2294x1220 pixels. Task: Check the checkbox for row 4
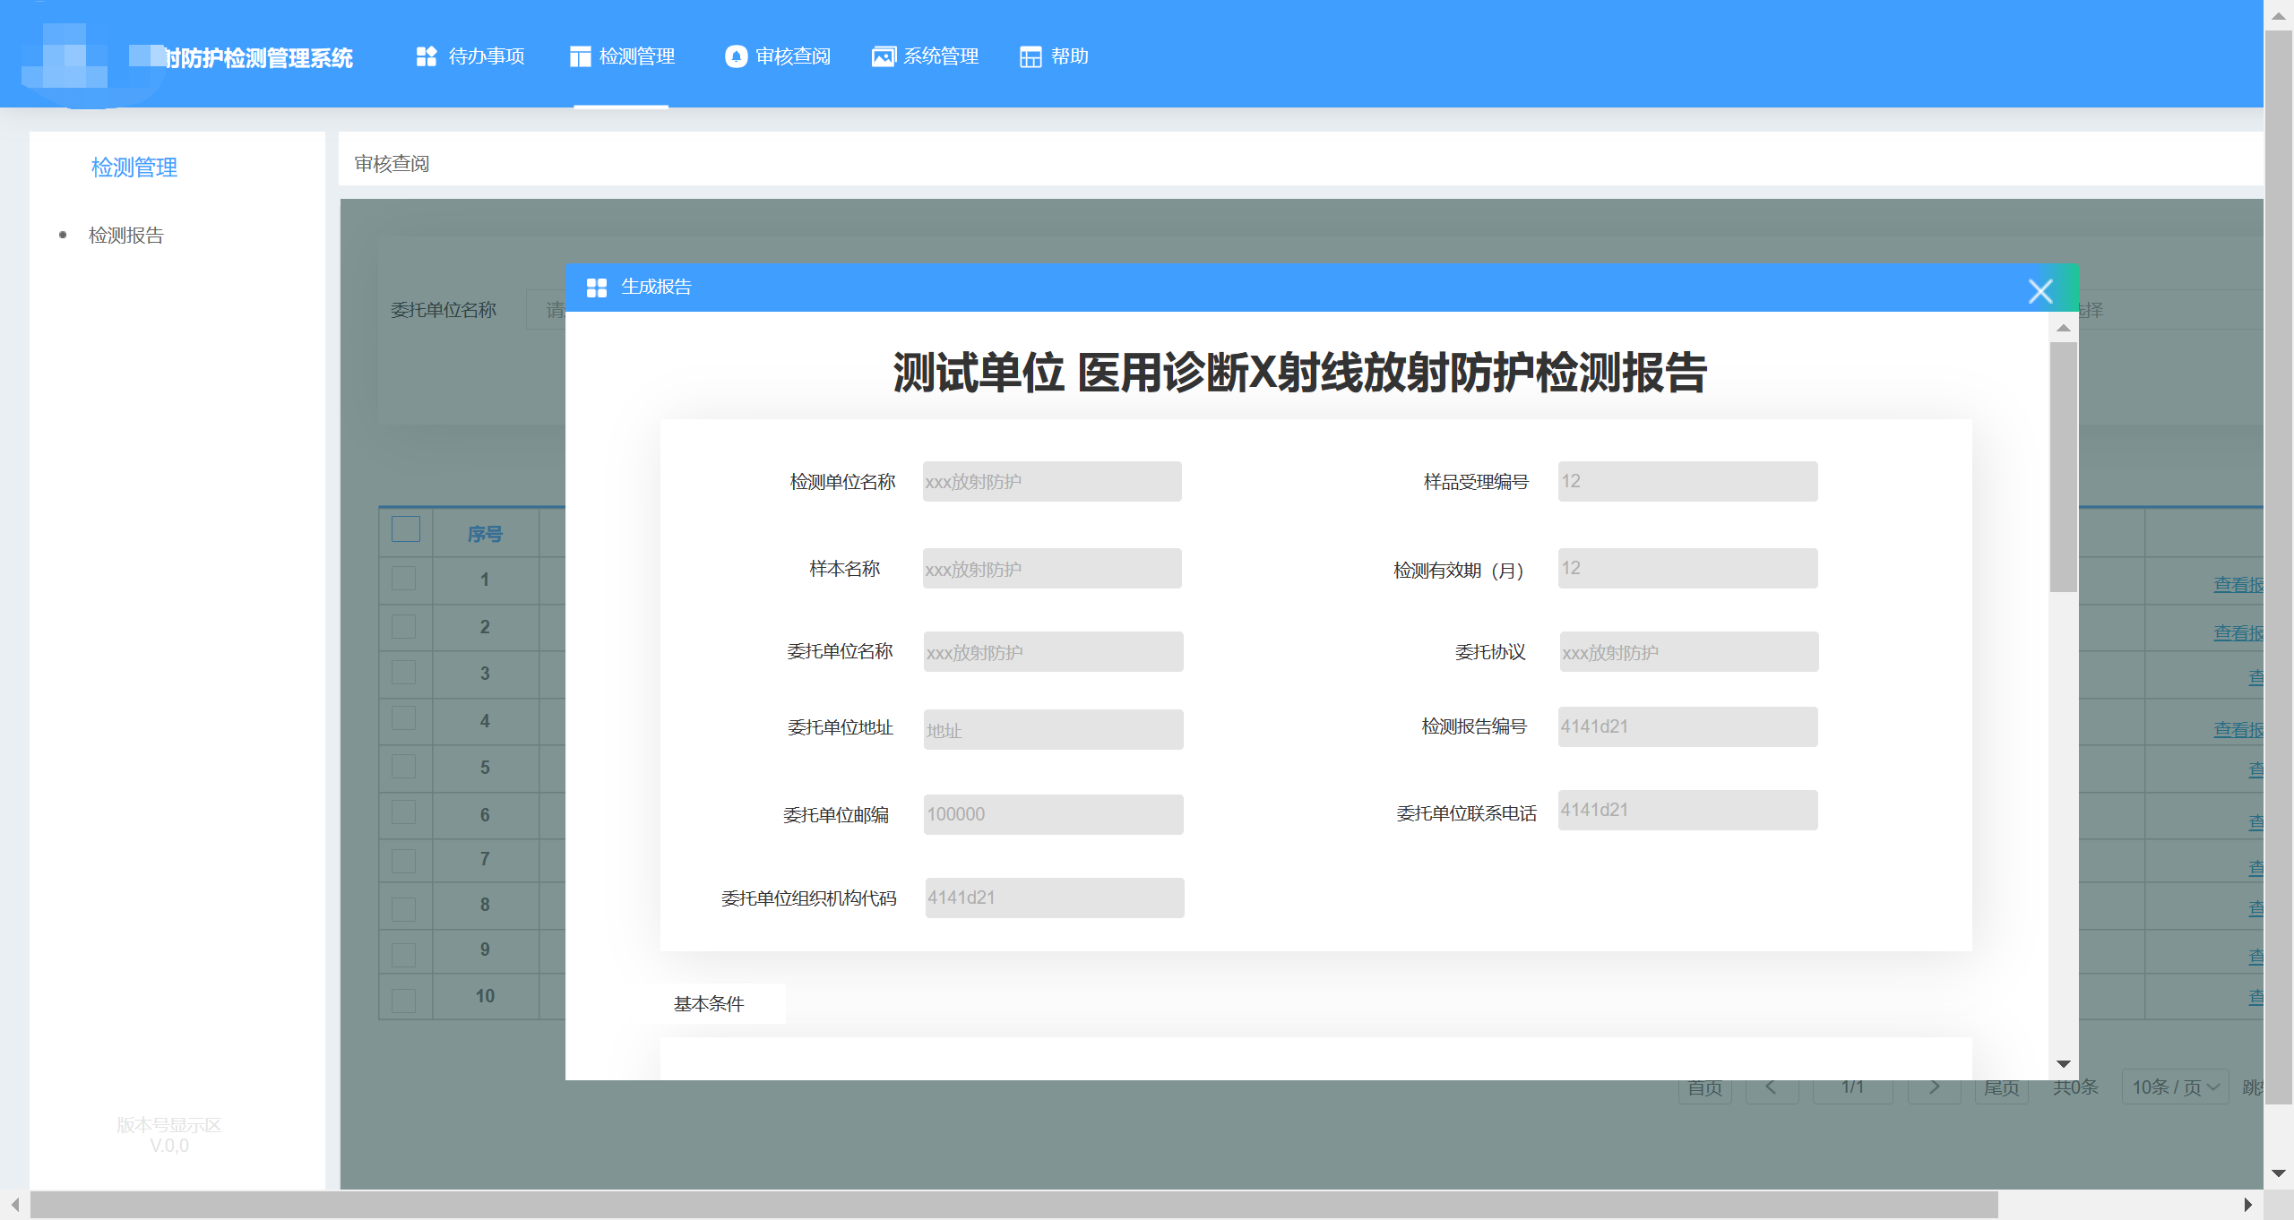tap(404, 719)
